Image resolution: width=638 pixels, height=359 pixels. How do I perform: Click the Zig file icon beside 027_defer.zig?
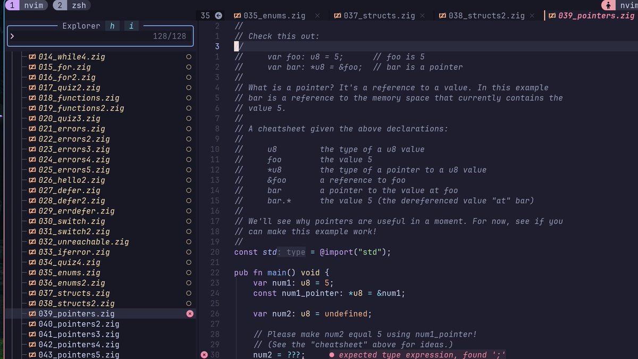(32, 190)
